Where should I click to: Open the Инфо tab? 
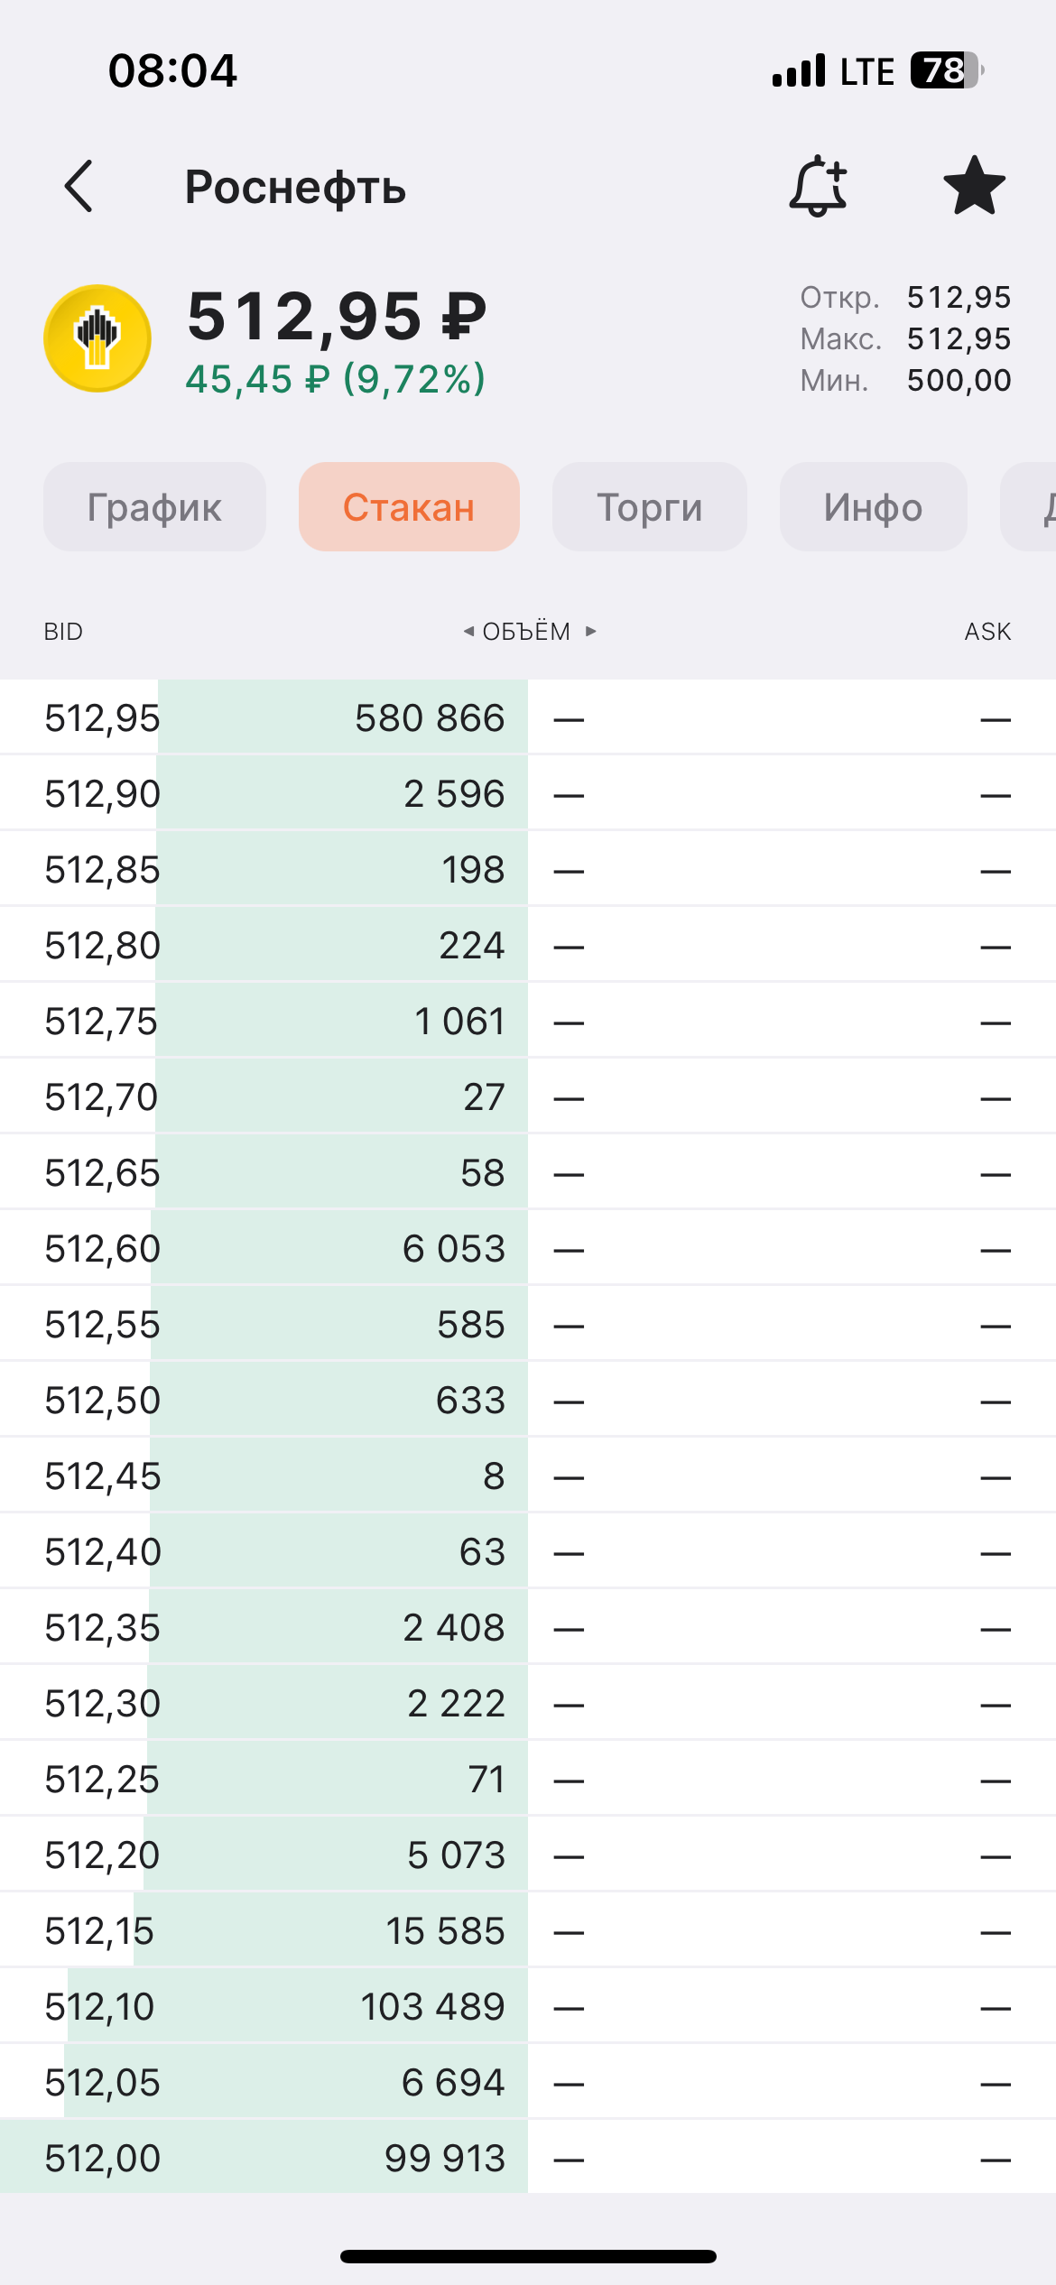(873, 507)
